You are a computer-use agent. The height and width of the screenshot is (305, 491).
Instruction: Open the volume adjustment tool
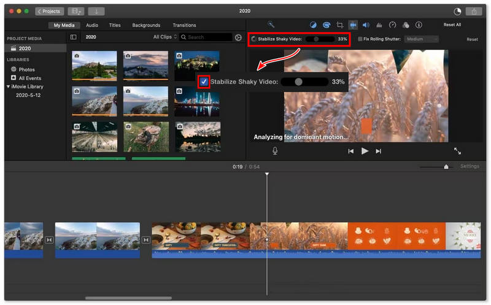click(366, 25)
